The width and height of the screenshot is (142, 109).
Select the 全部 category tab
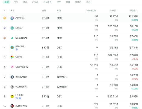click(x=7, y=2)
